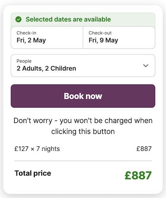Click the Fri, 2 May date text
Image resolution: width=166 pixels, height=198 pixels.
point(31,40)
